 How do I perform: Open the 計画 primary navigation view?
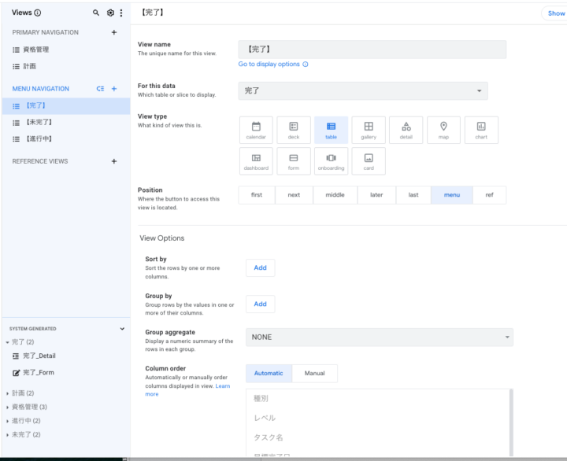coord(29,66)
